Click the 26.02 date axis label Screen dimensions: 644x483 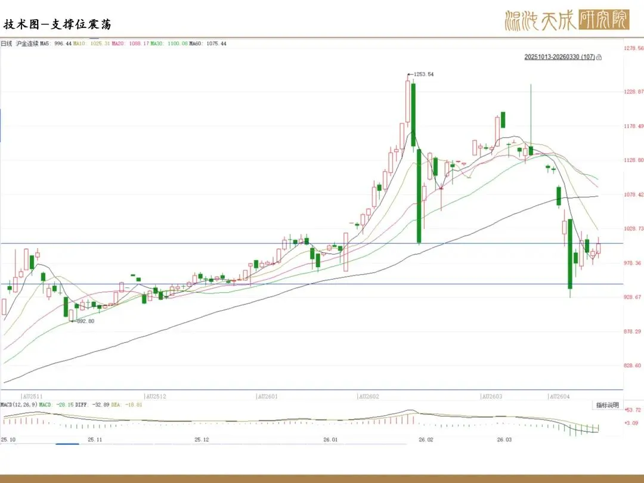(x=426, y=439)
